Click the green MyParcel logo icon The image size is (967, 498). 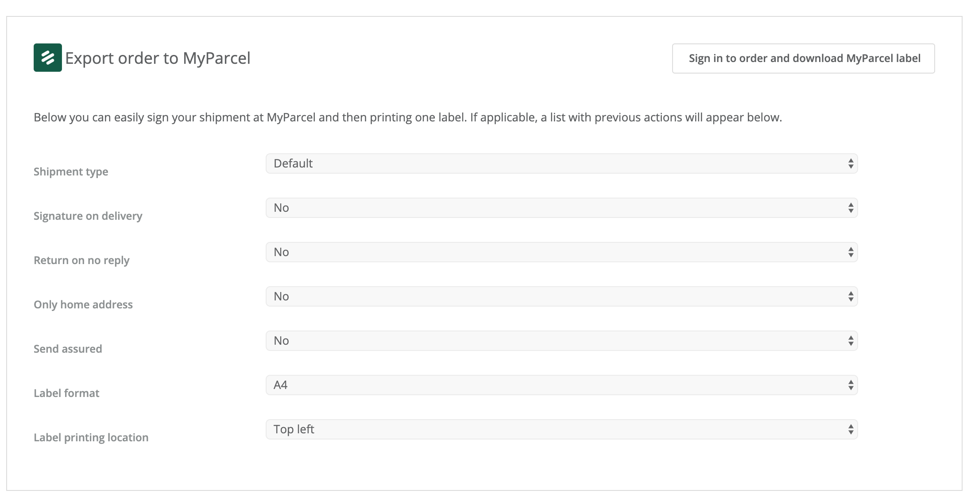[x=48, y=58]
